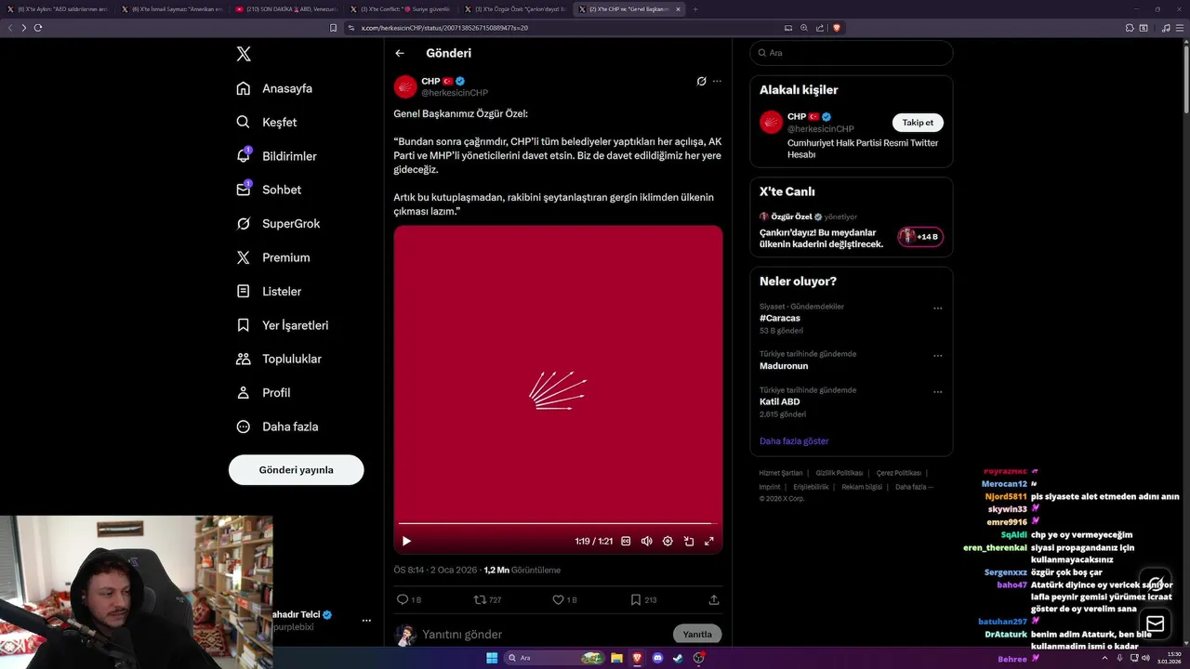This screenshot has height=669, width=1190.
Task: Click the Gönderi yayınla button
Action: (296, 470)
